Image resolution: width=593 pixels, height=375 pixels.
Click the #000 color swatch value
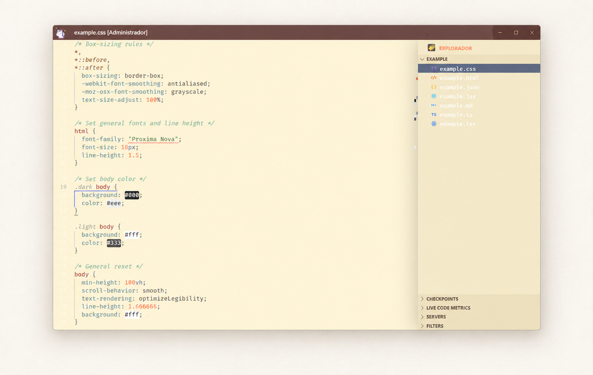click(x=132, y=195)
